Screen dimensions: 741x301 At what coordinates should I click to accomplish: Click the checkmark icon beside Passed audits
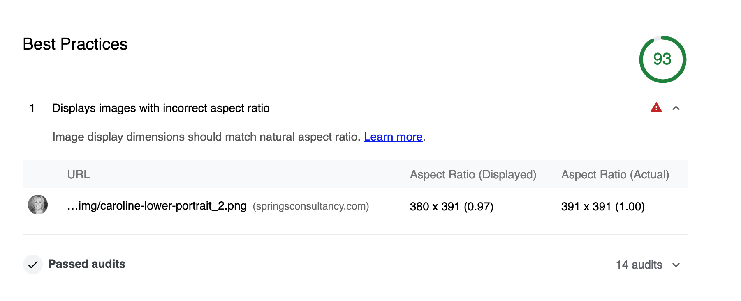(33, 265)
